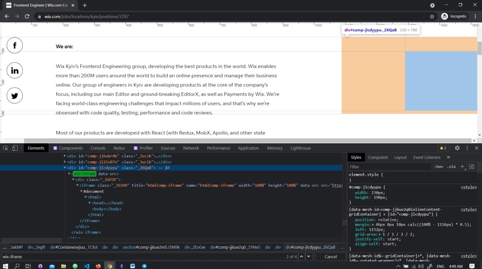
Task: Open the Performance tab
Action: click(x=218, y=148)
